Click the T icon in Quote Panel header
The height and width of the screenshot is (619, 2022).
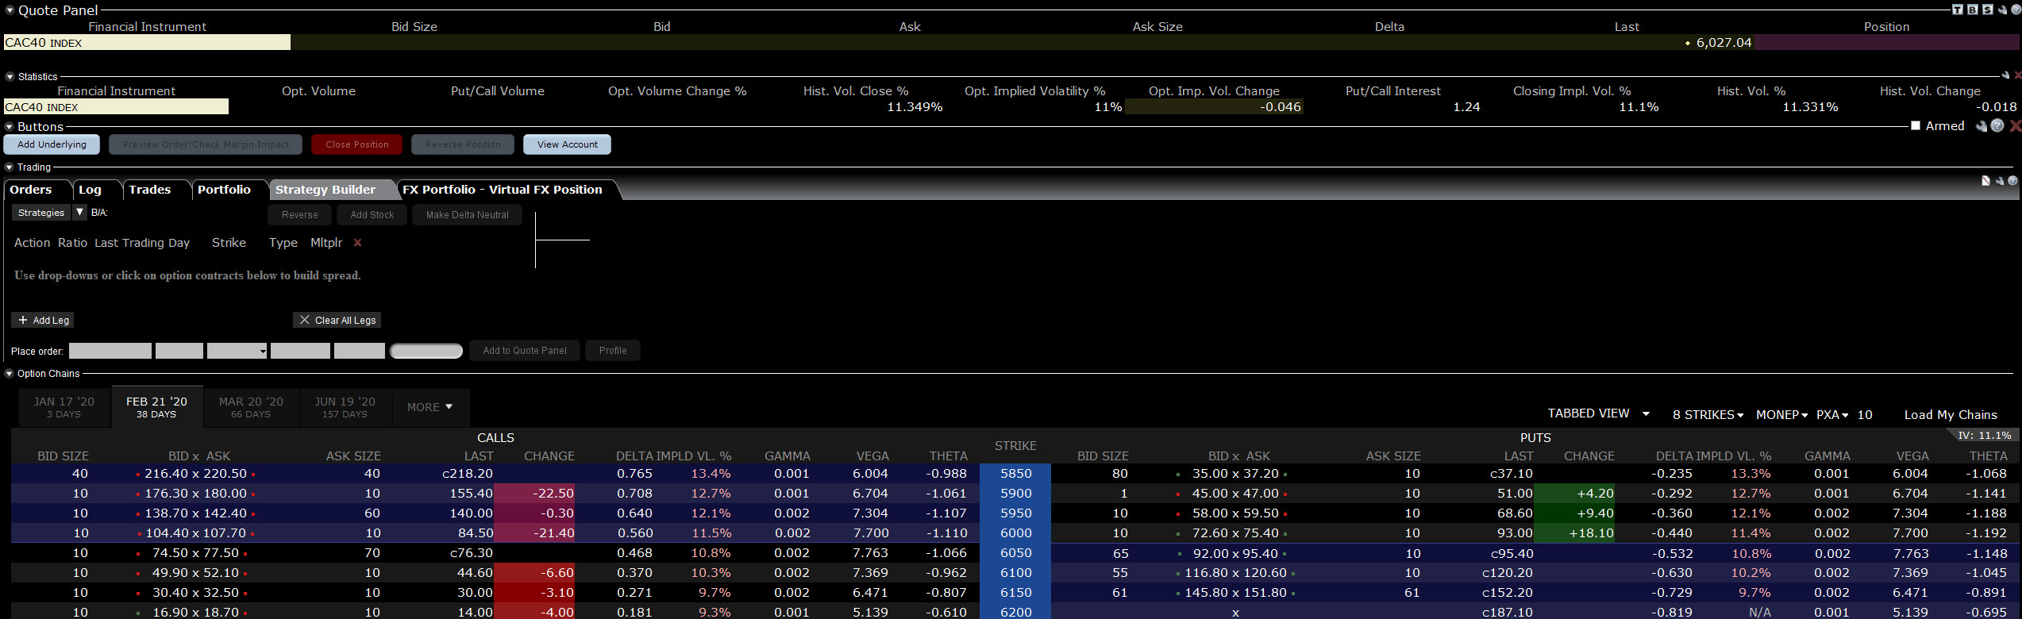coord(1958,10)
